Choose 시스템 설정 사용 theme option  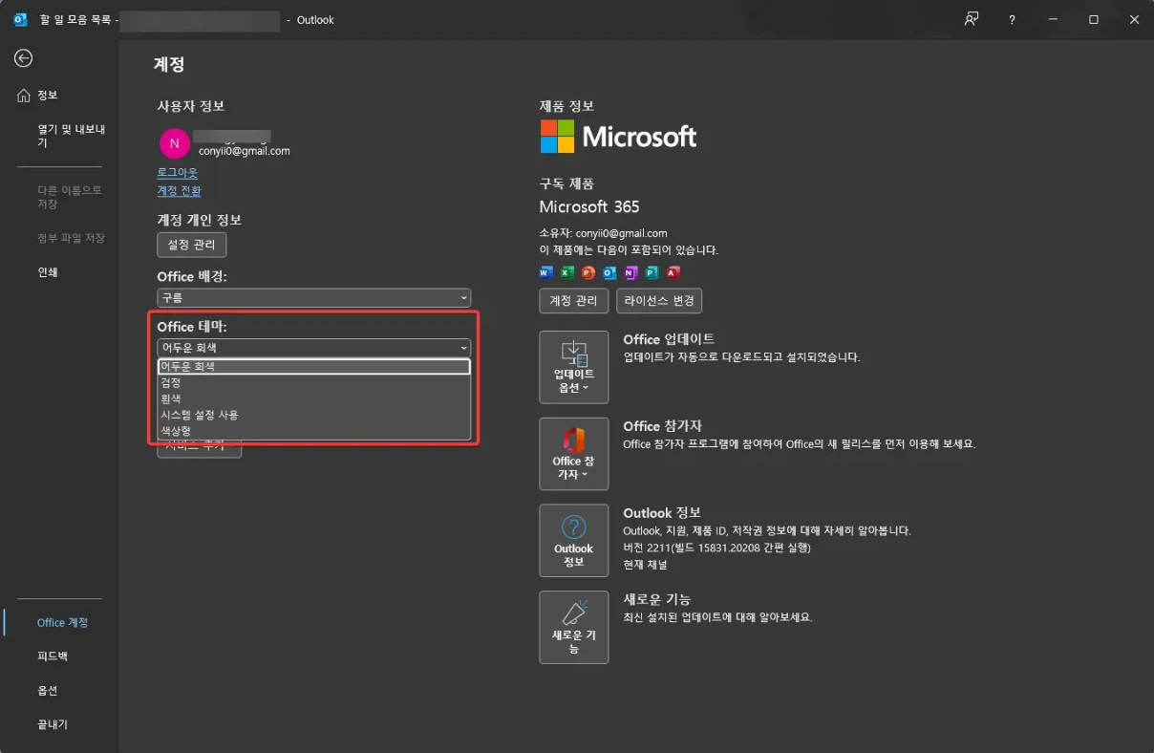pos(200,415)
